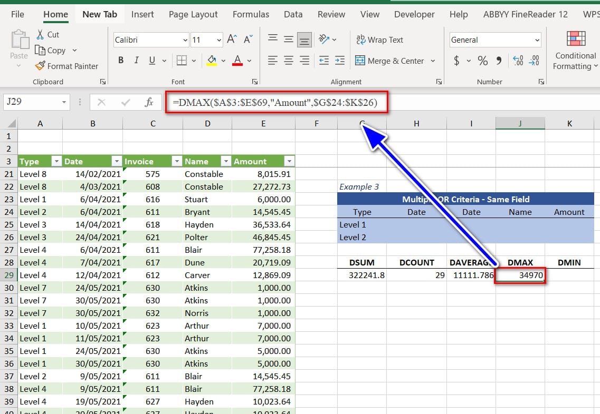Apply Percent Style format
Viewport: 600px width, 414px height.
(482, 61)
